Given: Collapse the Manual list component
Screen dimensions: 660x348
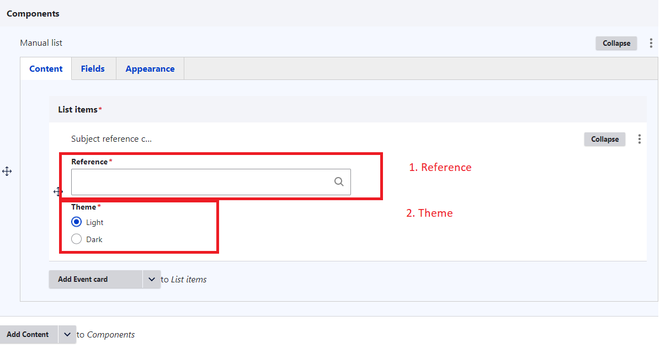Looking at the screenshot, I should [x=616, y=43].
